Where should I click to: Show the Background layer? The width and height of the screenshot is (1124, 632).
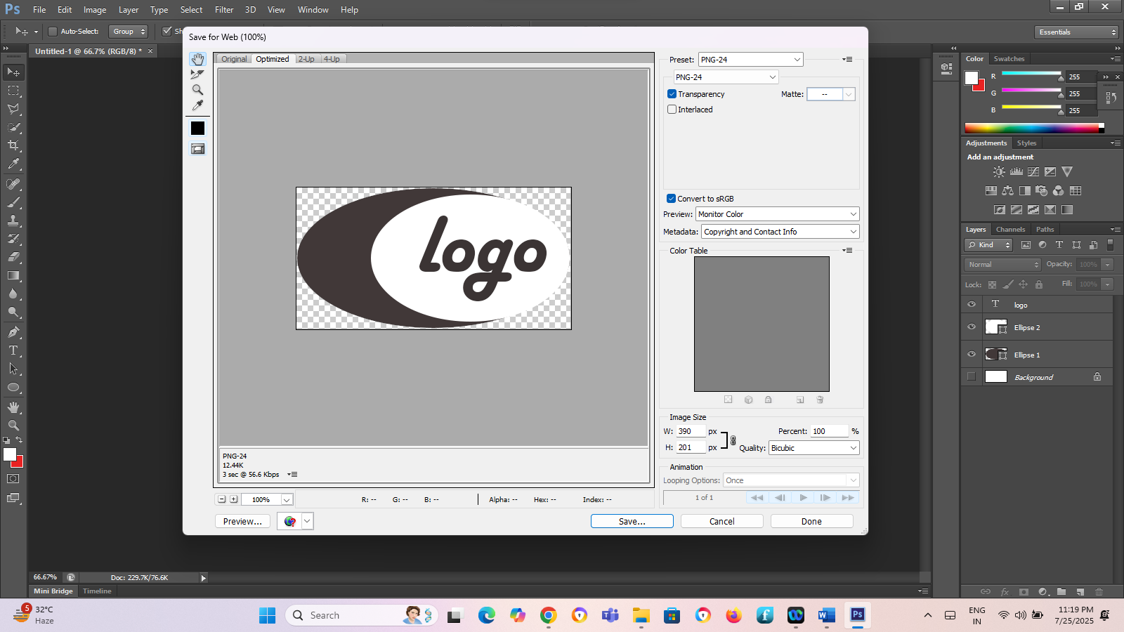point(972,377)
